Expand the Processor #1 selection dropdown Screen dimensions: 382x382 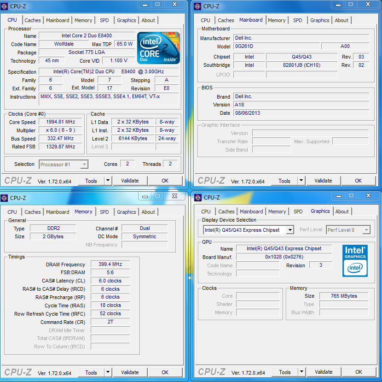[x=84, y=165]
